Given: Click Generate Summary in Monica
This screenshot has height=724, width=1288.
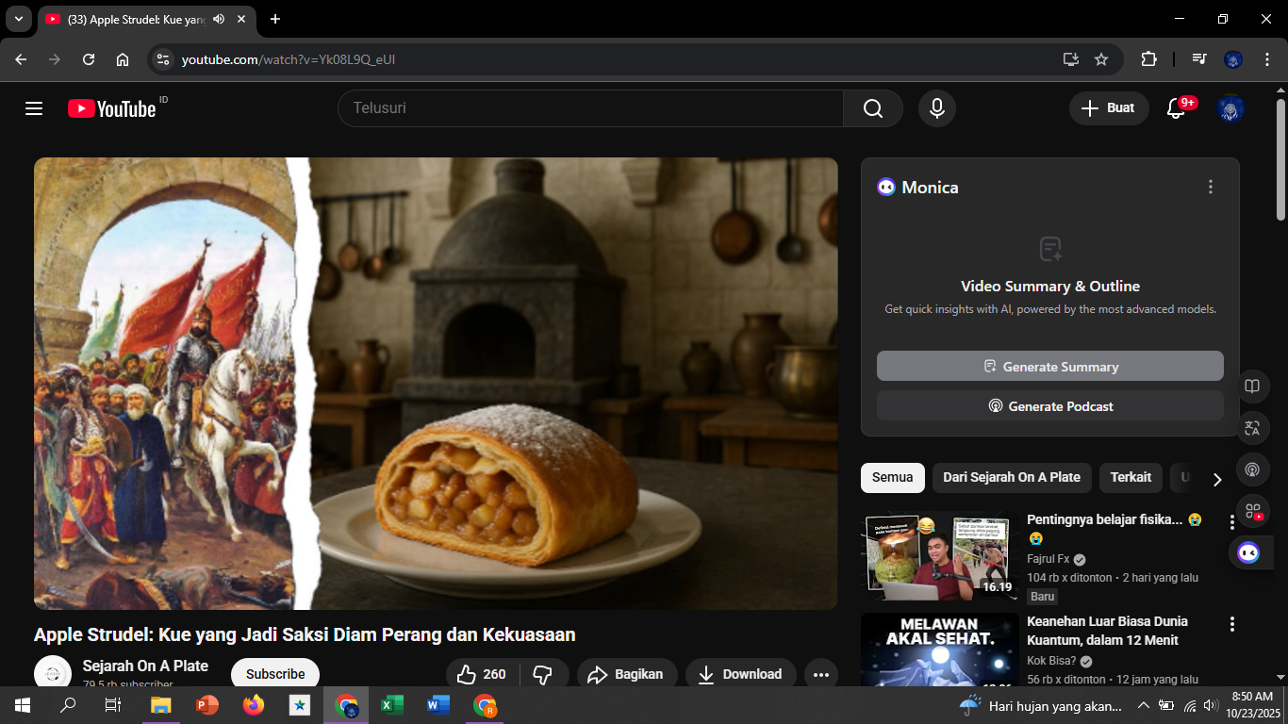Looking at the screenshot, I should (x=1050, y=366).
